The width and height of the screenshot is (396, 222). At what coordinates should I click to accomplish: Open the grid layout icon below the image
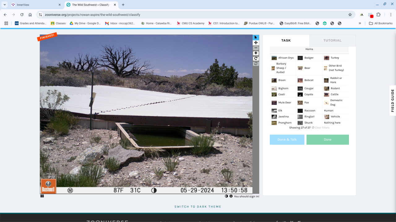click(x=42, y=196)
